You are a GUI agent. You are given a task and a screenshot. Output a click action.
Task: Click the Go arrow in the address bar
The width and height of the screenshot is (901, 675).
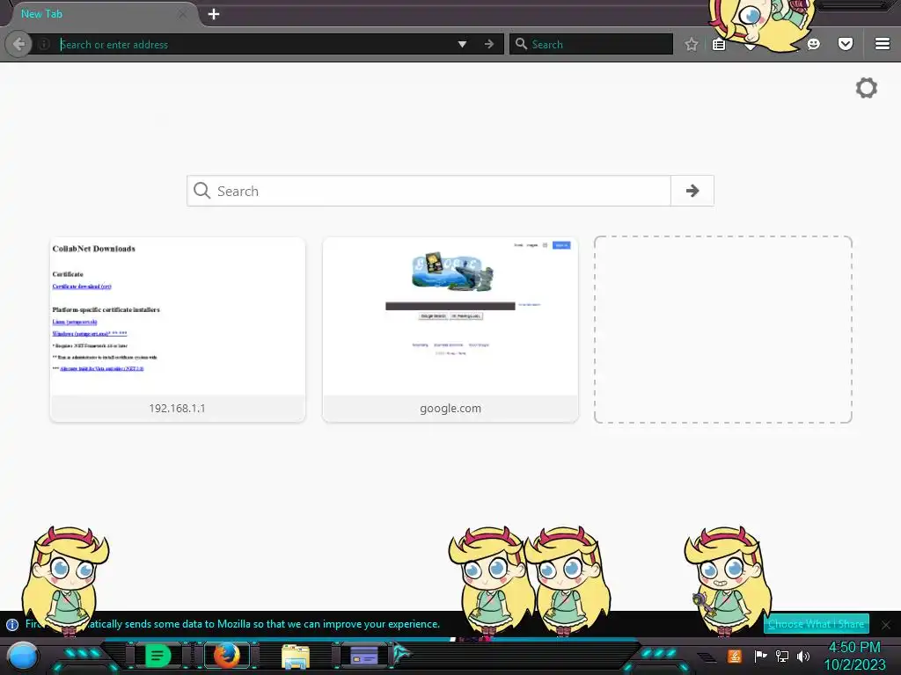pos(489,44)
